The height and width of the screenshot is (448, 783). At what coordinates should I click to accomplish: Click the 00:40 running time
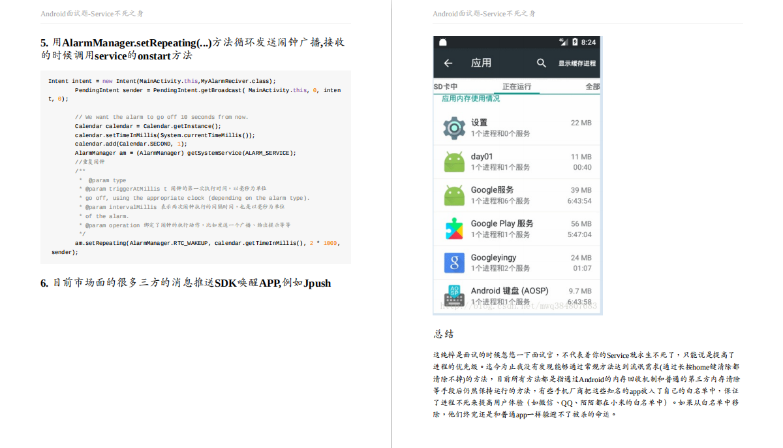tap(583, 167)
